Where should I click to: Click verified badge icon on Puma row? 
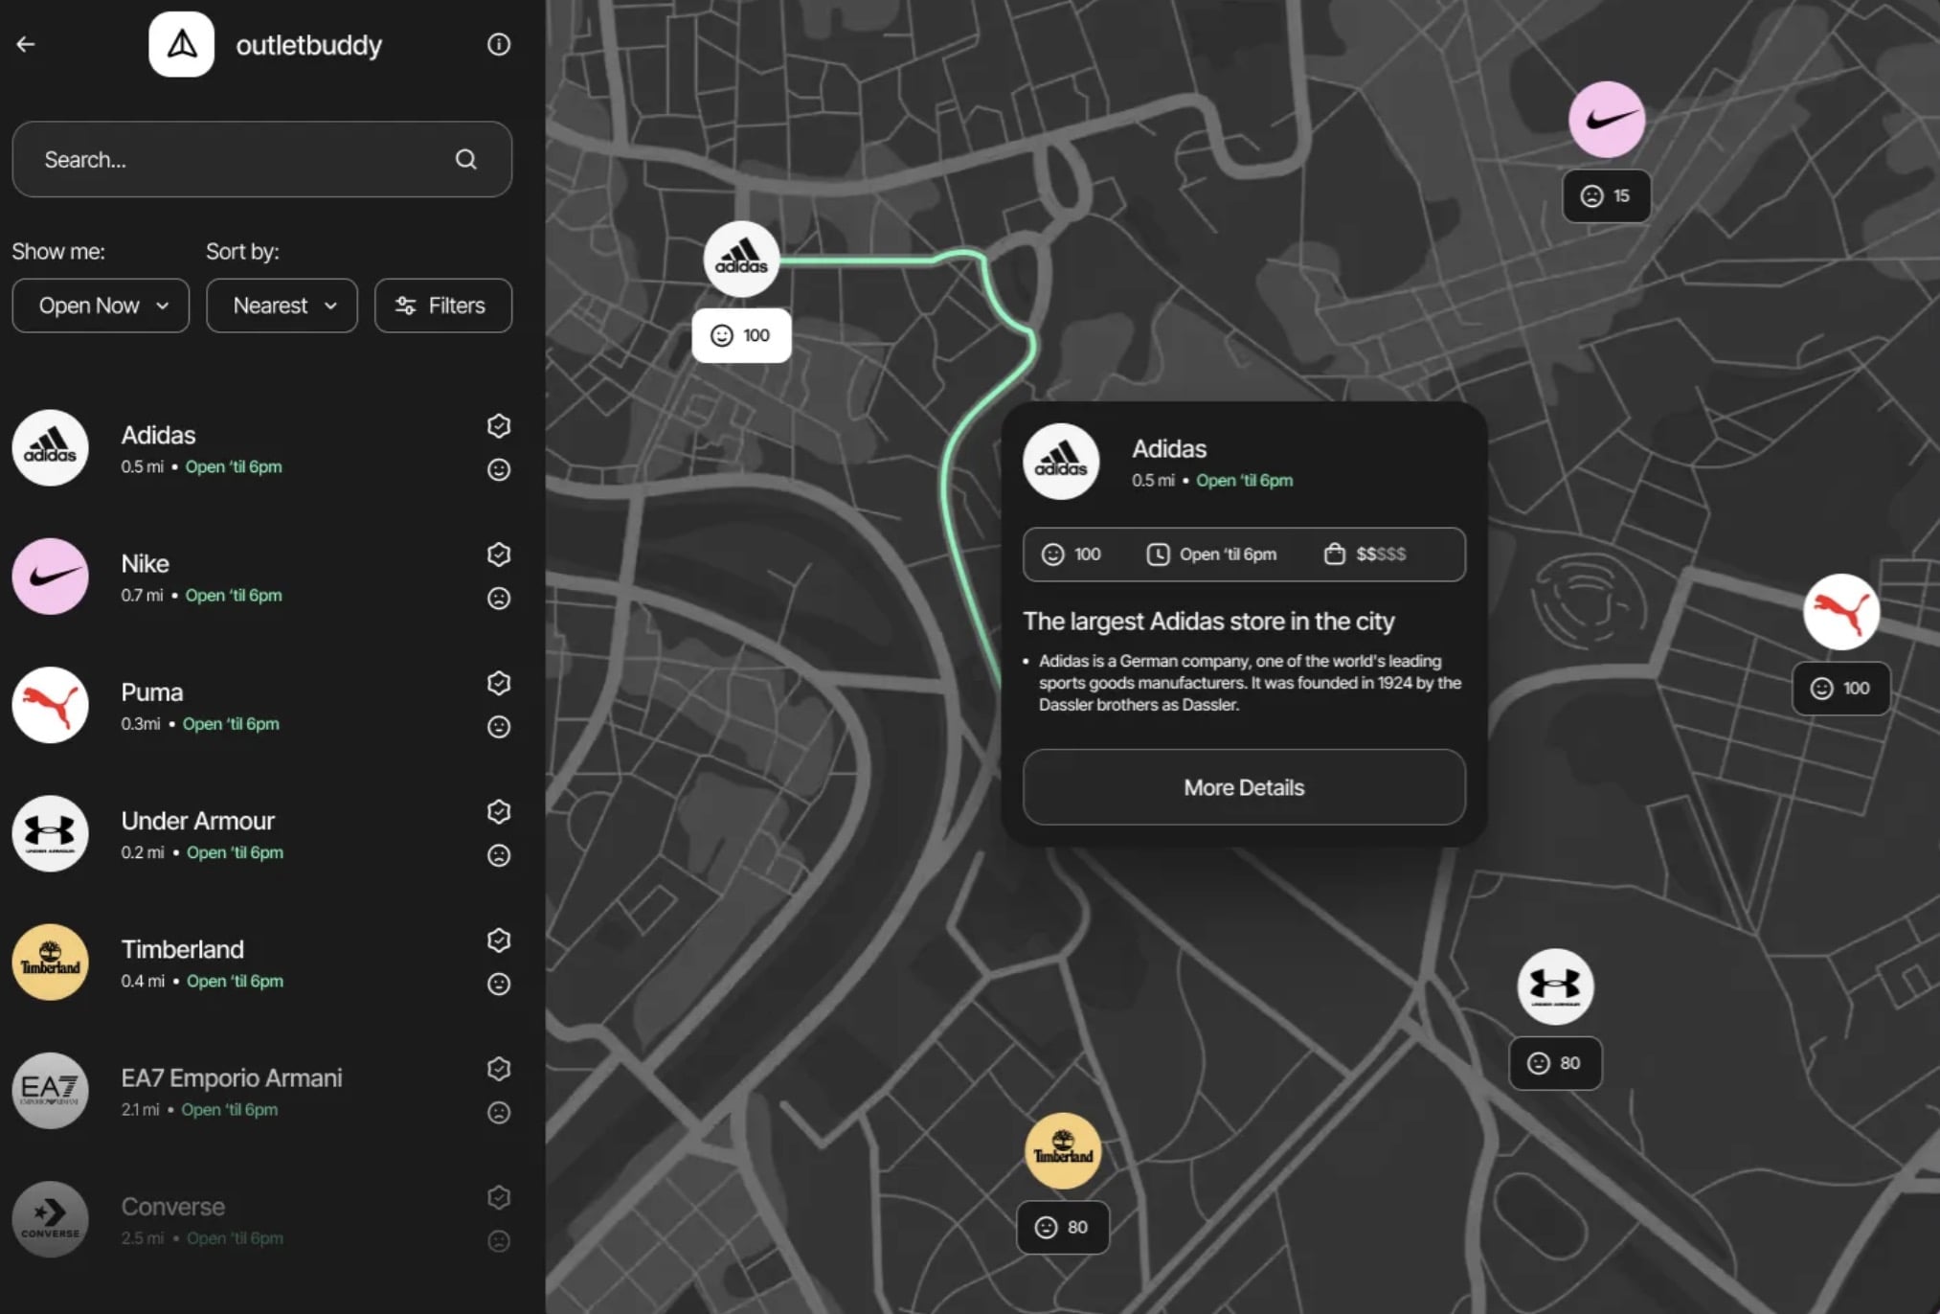tap(498, 683)
